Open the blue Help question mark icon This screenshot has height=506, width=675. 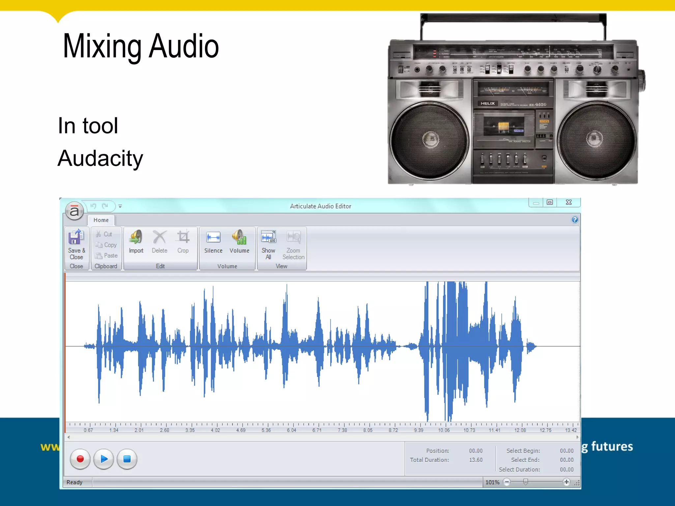click(x=574, y=220)
